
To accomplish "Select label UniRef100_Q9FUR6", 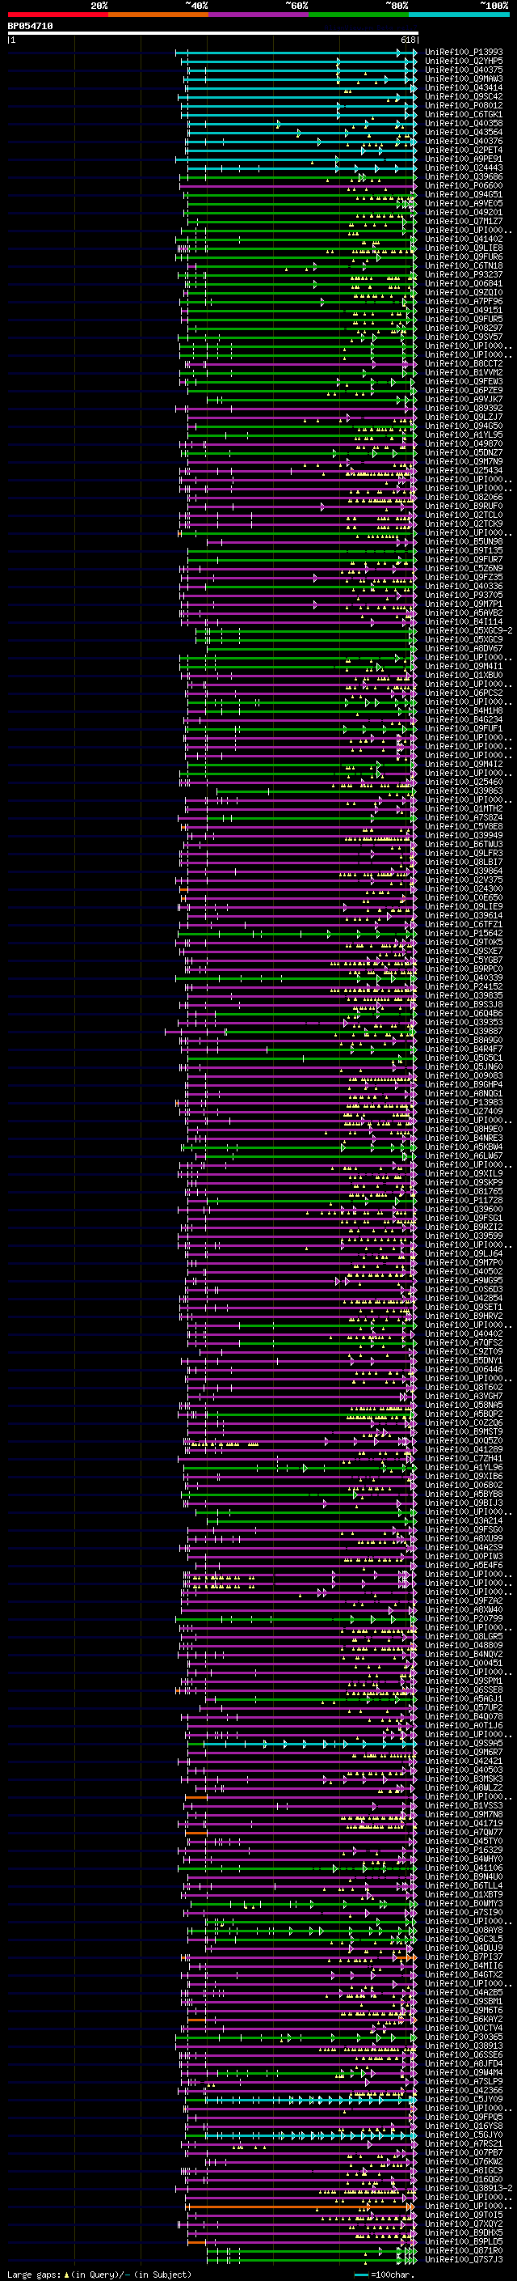I will click(464, 257).
